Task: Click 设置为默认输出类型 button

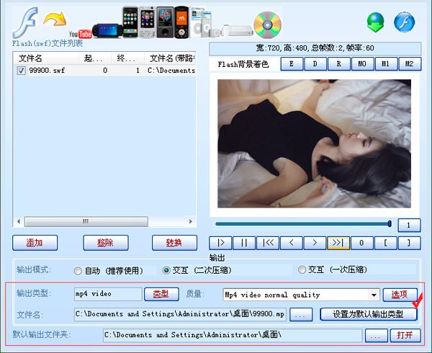Action: tap(368, 314)
